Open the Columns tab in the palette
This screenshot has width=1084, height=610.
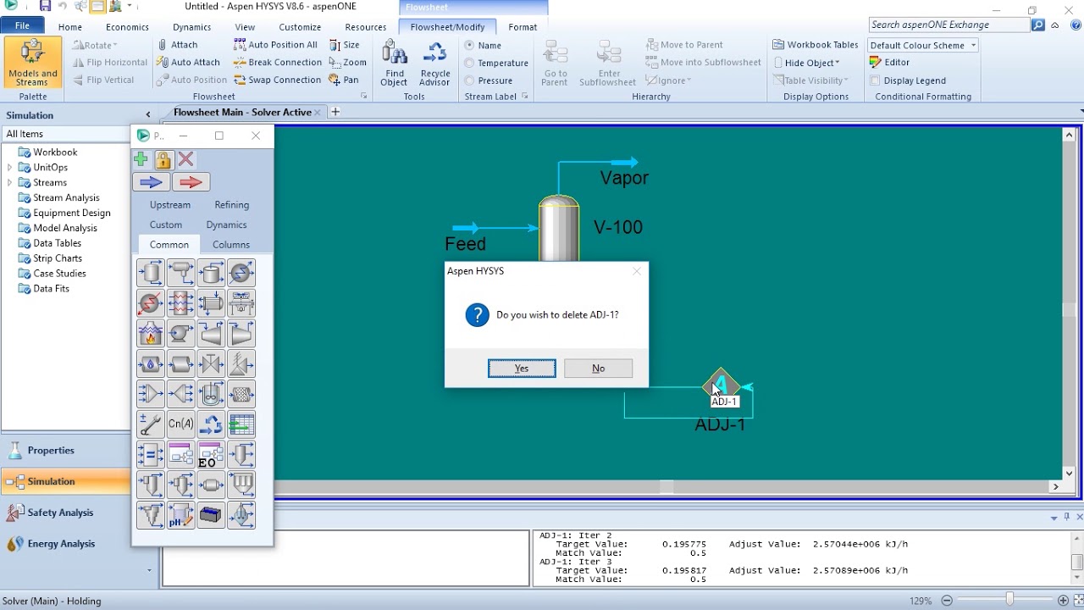(x=231, y=245)
